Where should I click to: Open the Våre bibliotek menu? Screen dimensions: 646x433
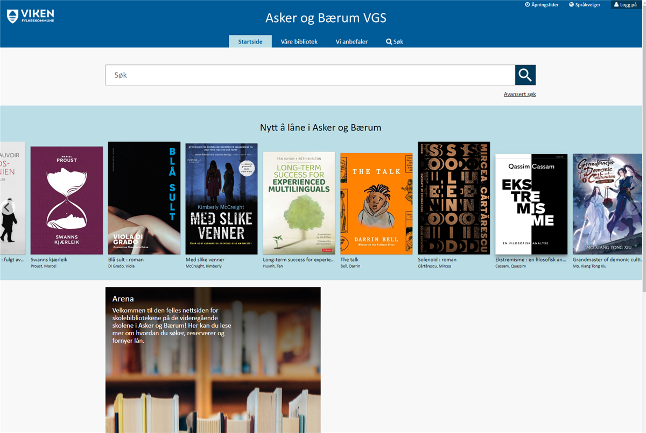pyautogui.click(x=299, y=41)
